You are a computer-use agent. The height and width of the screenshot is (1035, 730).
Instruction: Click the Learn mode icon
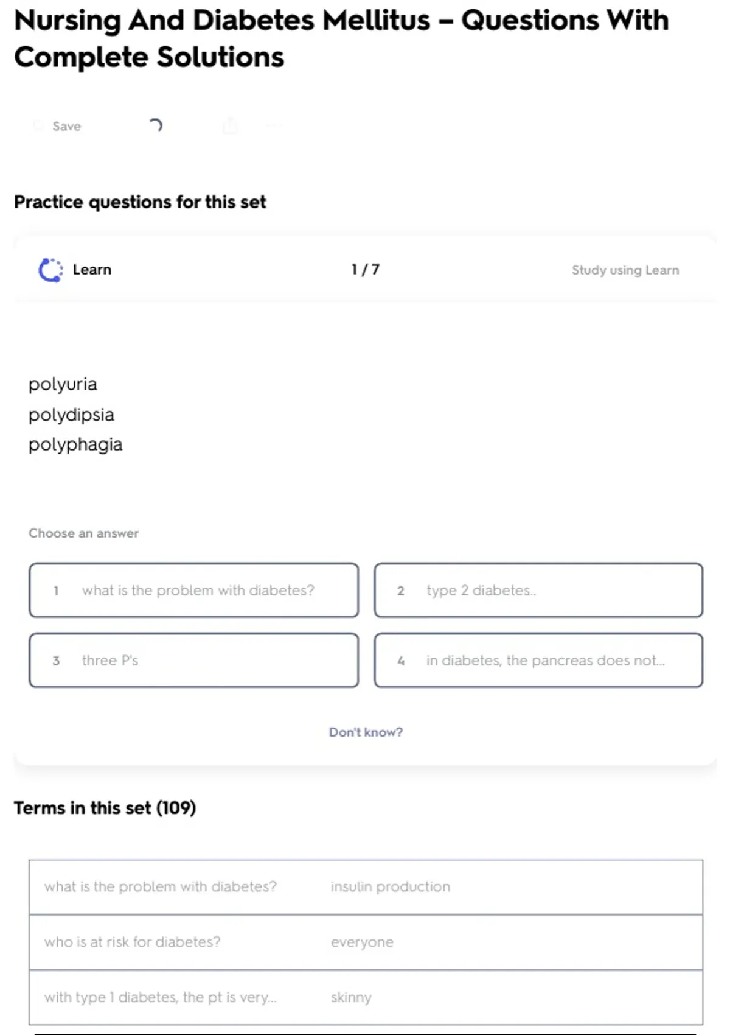[50, 270]
